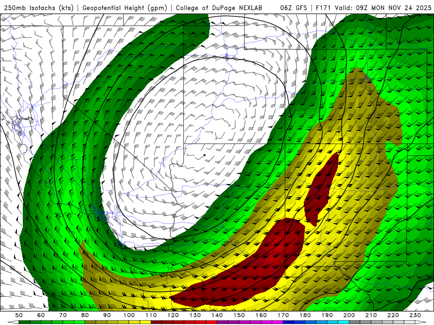Click the 50 label on the color scale

(x=19, y=315)
